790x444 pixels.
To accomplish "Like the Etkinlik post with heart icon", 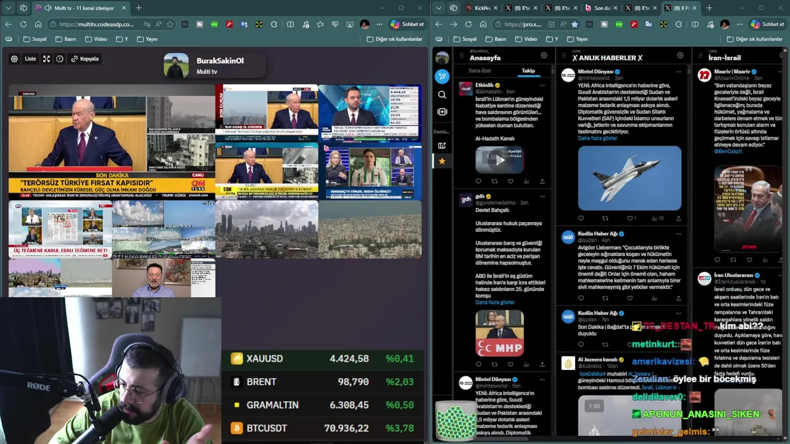I will [x=510, y=181].
